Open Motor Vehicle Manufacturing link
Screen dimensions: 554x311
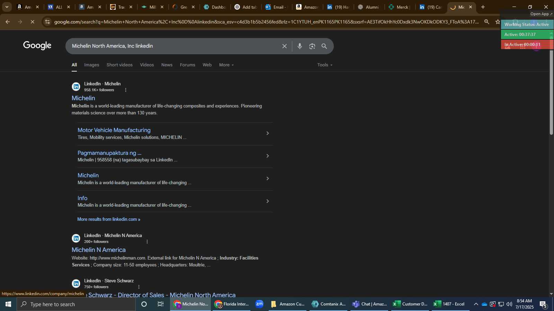click(114, 130)
